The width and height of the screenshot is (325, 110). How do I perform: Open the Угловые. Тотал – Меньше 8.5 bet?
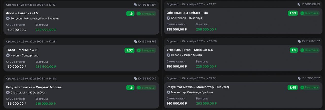(x=189, y=50)
